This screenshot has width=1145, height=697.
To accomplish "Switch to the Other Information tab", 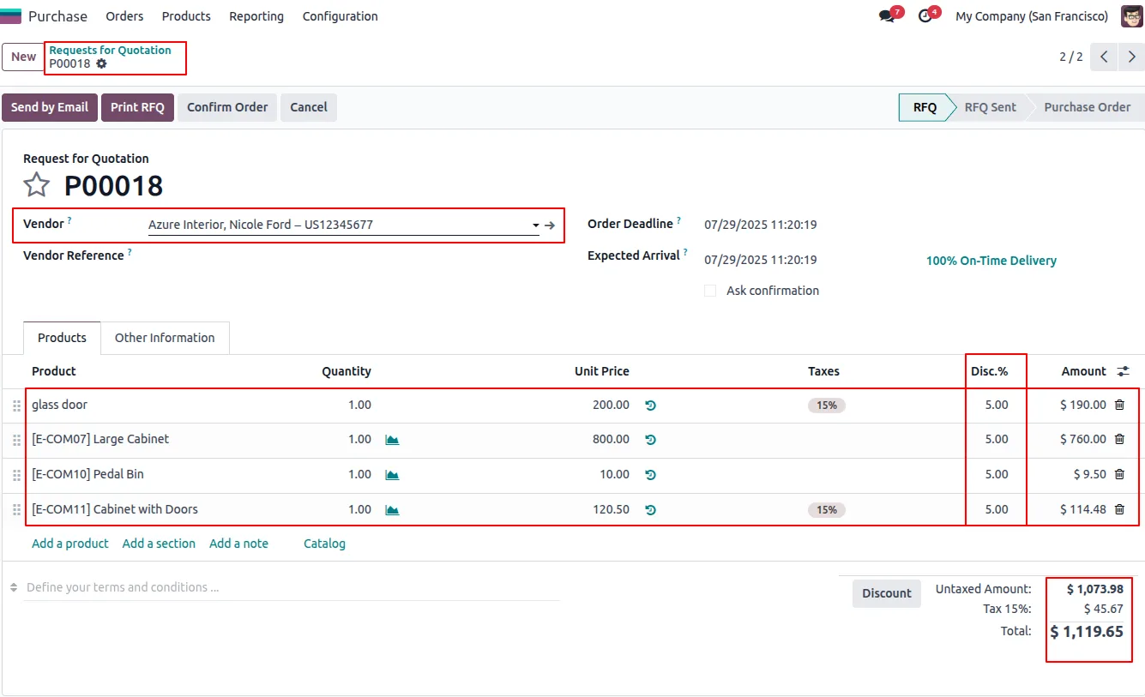I will [x=165, y=338].
